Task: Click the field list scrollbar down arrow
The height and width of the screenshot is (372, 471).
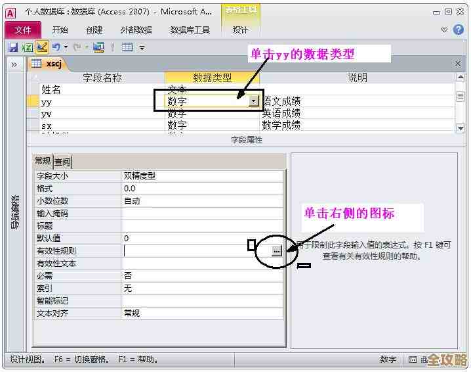Action: (461, 128)
